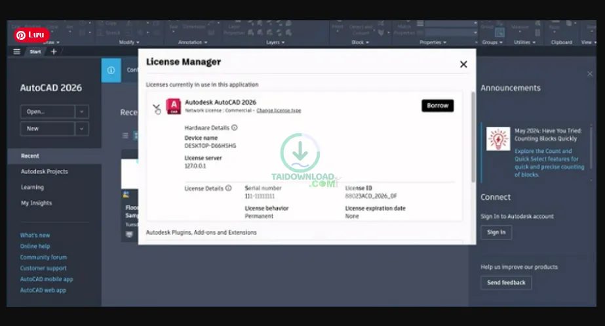Screen dimensions: 605x326
Task: Open the Change license type link
Action: click(279, 110)
